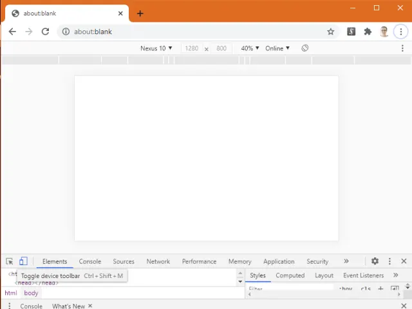Open DevTools settings gear
412x309 pixels.
[375, 261]
